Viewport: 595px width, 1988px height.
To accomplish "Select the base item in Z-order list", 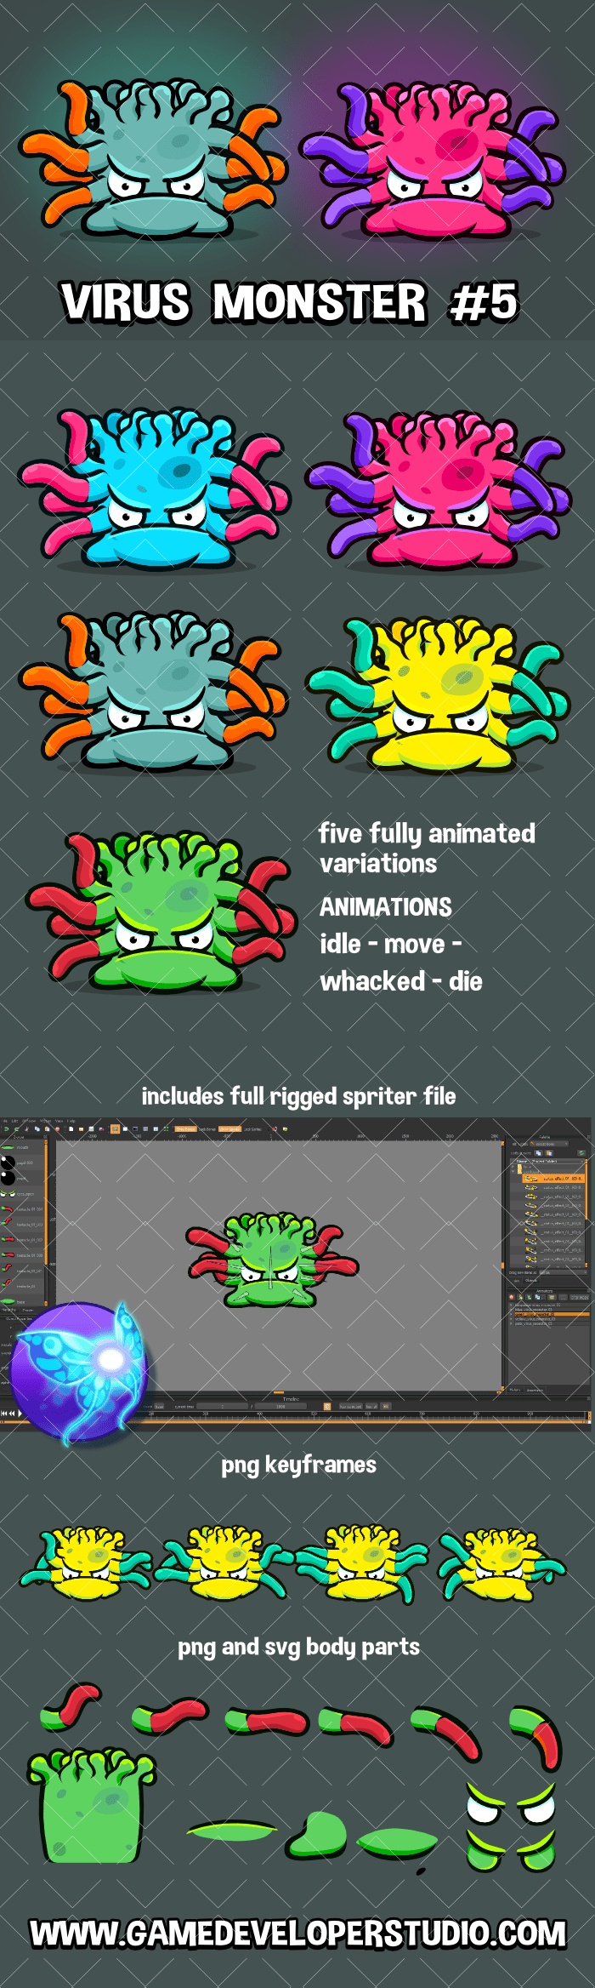I will pyautogui.click(x=22, y=1301).
